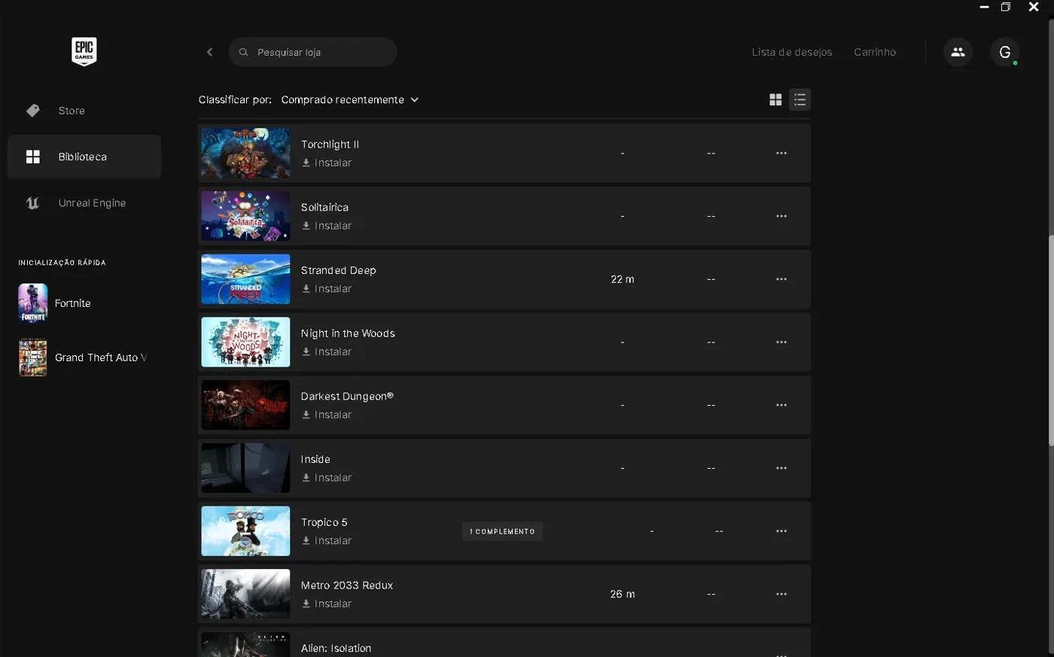Expand the Comprado recentemente sort dropdown
Screen dimensions: 1054x657
(x=349, y=99)
